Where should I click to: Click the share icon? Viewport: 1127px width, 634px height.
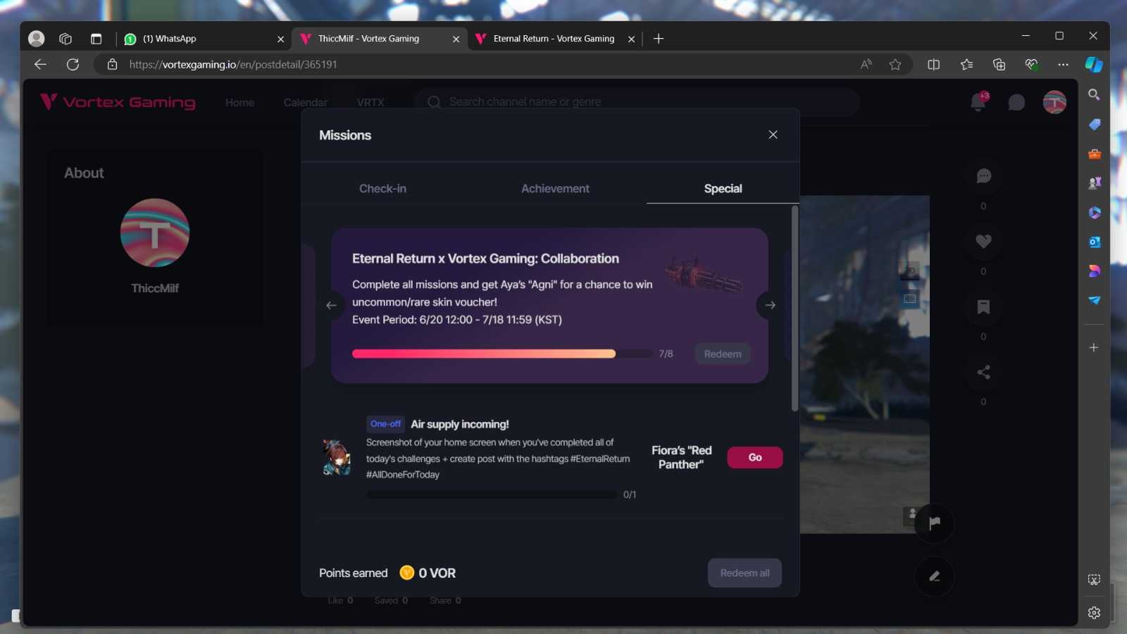[x=983, y=372]
